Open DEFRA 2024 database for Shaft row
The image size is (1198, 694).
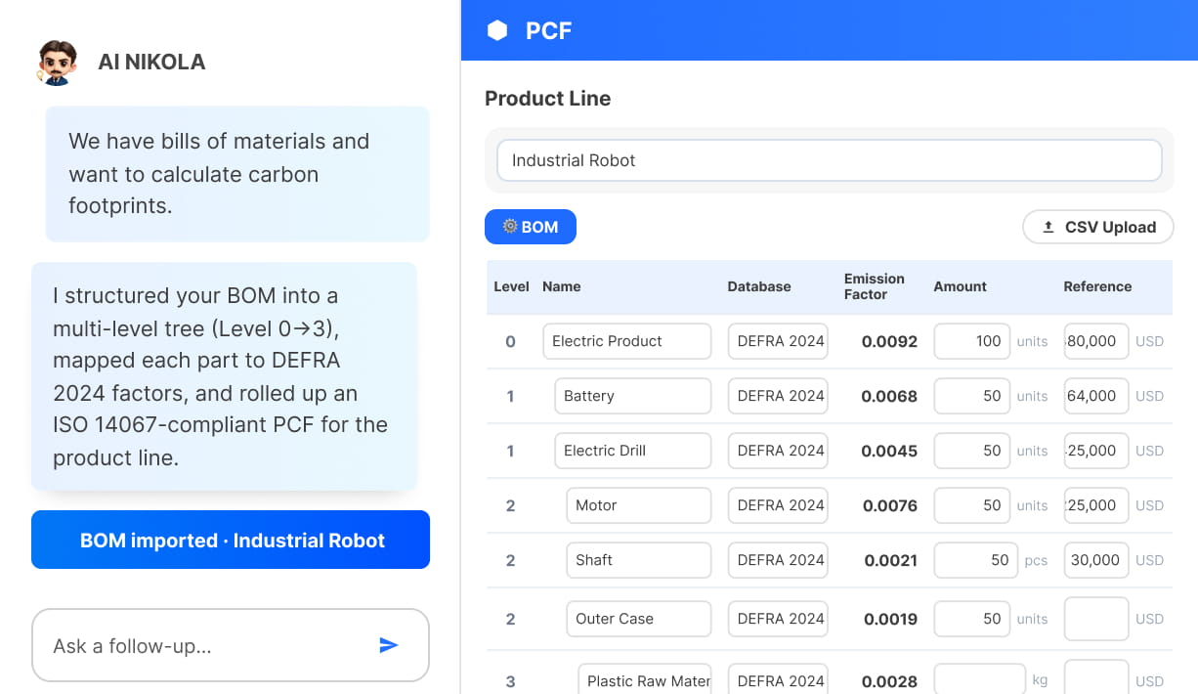(x=778, y=560)
